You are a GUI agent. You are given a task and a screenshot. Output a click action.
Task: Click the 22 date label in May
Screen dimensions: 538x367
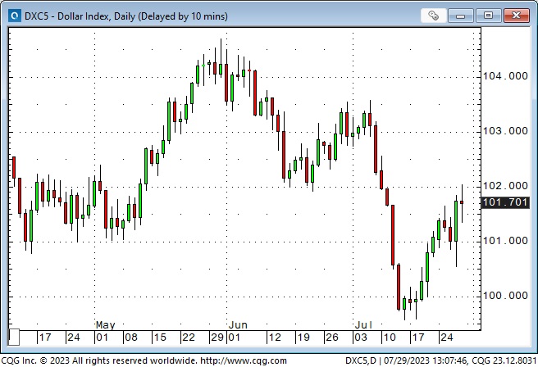[x=188, y=338]
